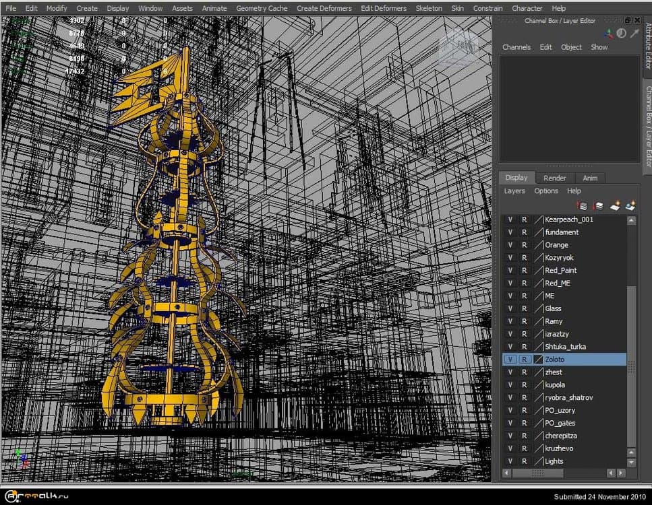Screen dimensions: 652x505
Task: Open the Skeleton menu
Action: pyautogui.click(x=429, y=8)
